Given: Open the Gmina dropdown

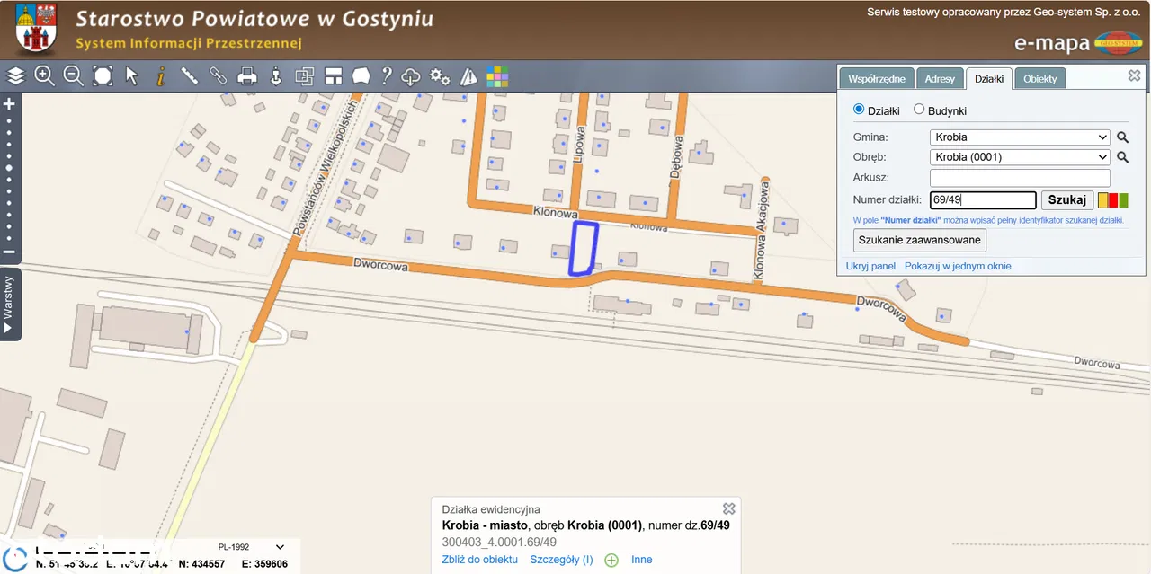Looking at the screenshot, I should 1020,137.
